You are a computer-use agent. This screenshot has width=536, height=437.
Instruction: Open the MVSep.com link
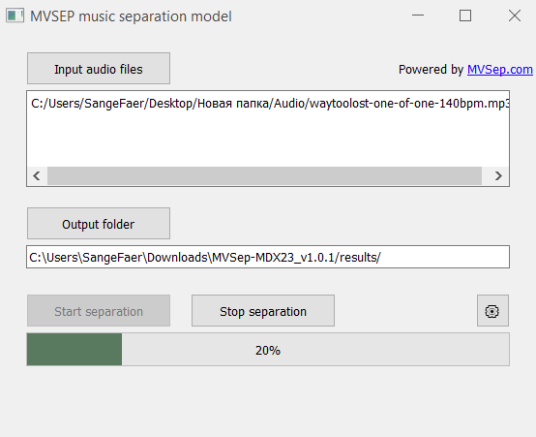point(500,70)
